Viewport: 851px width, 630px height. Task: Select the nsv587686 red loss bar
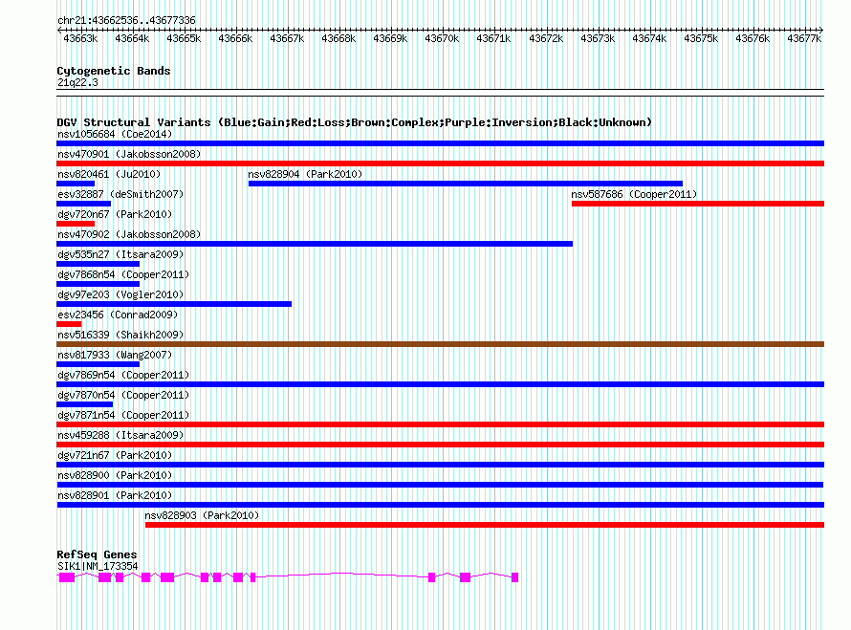pos(698,204)
